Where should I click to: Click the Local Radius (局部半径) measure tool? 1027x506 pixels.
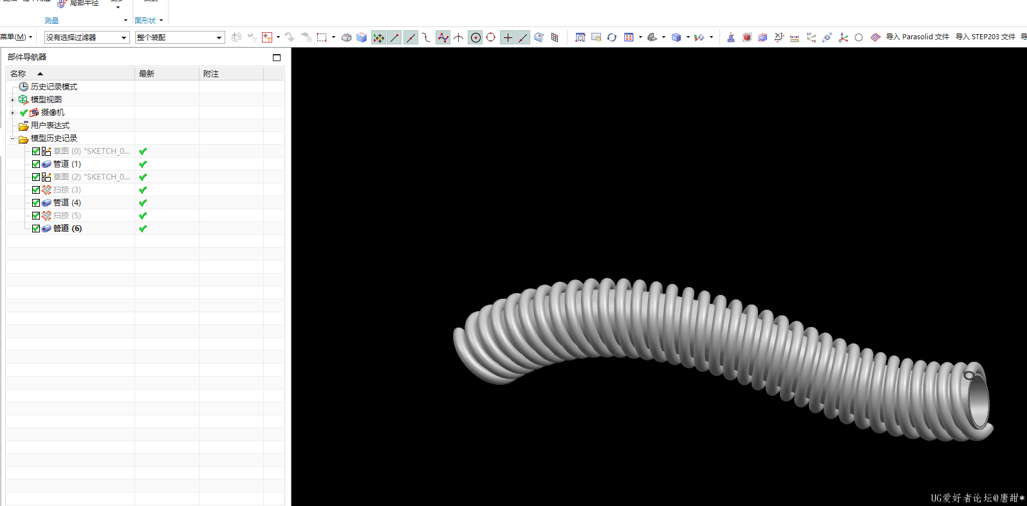point(78,3)
